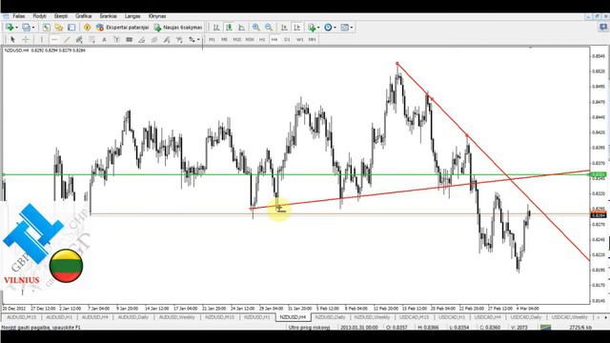Open the Įterpti menu
The image size is (610, 343).
(61, 16)
